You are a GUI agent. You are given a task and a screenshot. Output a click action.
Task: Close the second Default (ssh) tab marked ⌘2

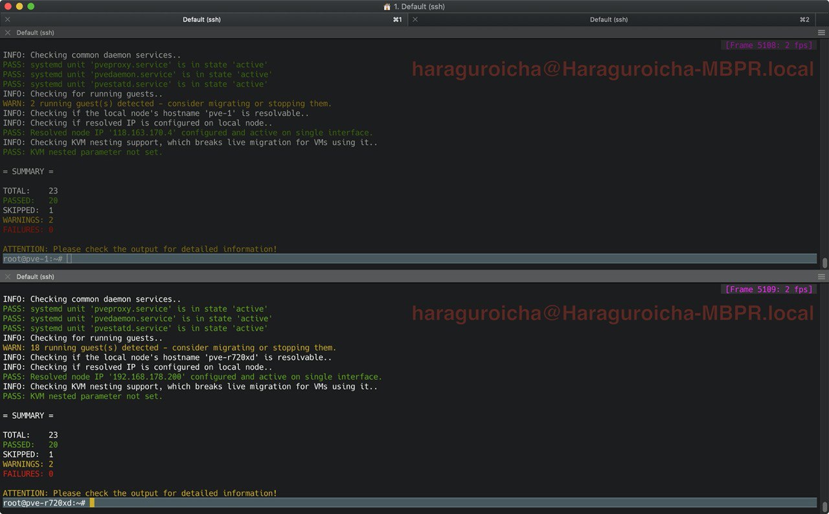pyautogui.click(x=415, y=19)
